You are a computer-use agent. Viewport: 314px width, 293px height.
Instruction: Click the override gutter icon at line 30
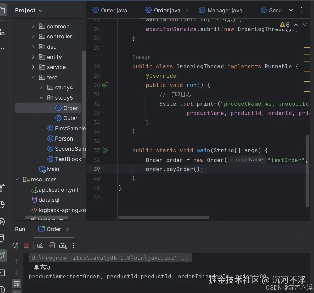click(x=105, y=85)
